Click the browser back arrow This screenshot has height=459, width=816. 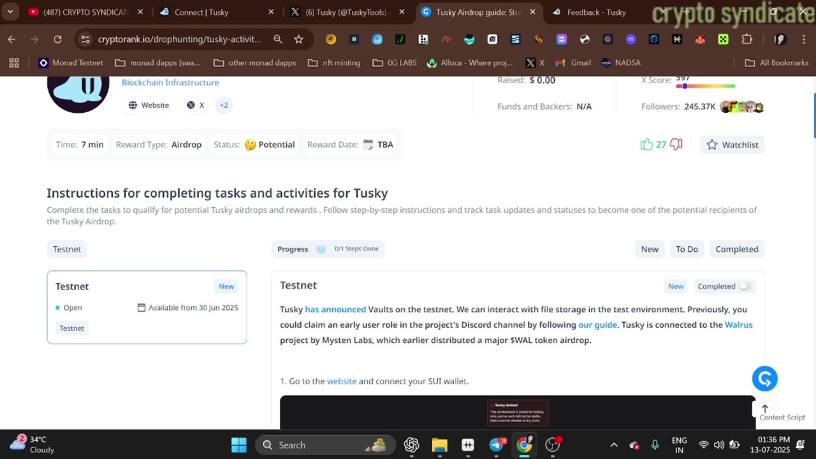coord(11,40)
